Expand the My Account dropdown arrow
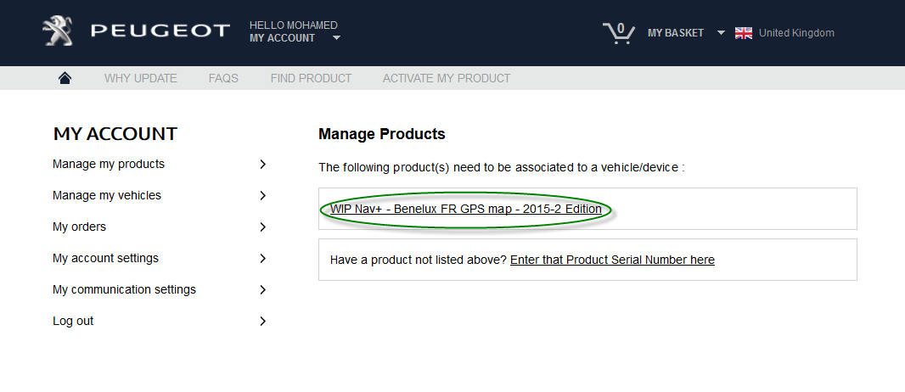The height and width of the screenshot is (392, 905). tap(336, 38)
